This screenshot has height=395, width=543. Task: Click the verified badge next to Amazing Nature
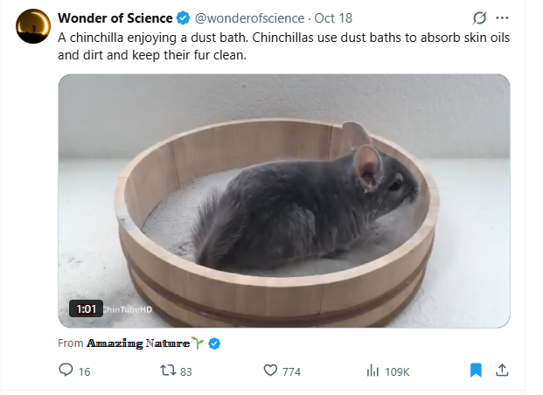(214, 343)
